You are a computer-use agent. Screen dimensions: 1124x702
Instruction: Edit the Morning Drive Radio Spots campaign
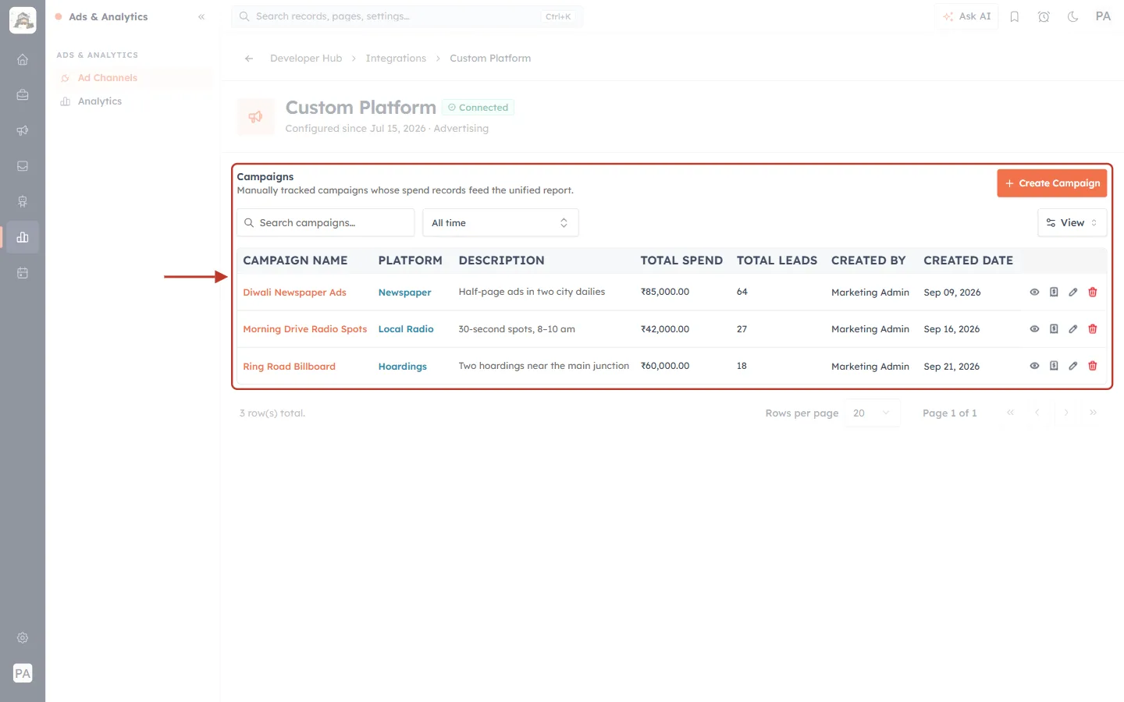tap(1073, 329)
